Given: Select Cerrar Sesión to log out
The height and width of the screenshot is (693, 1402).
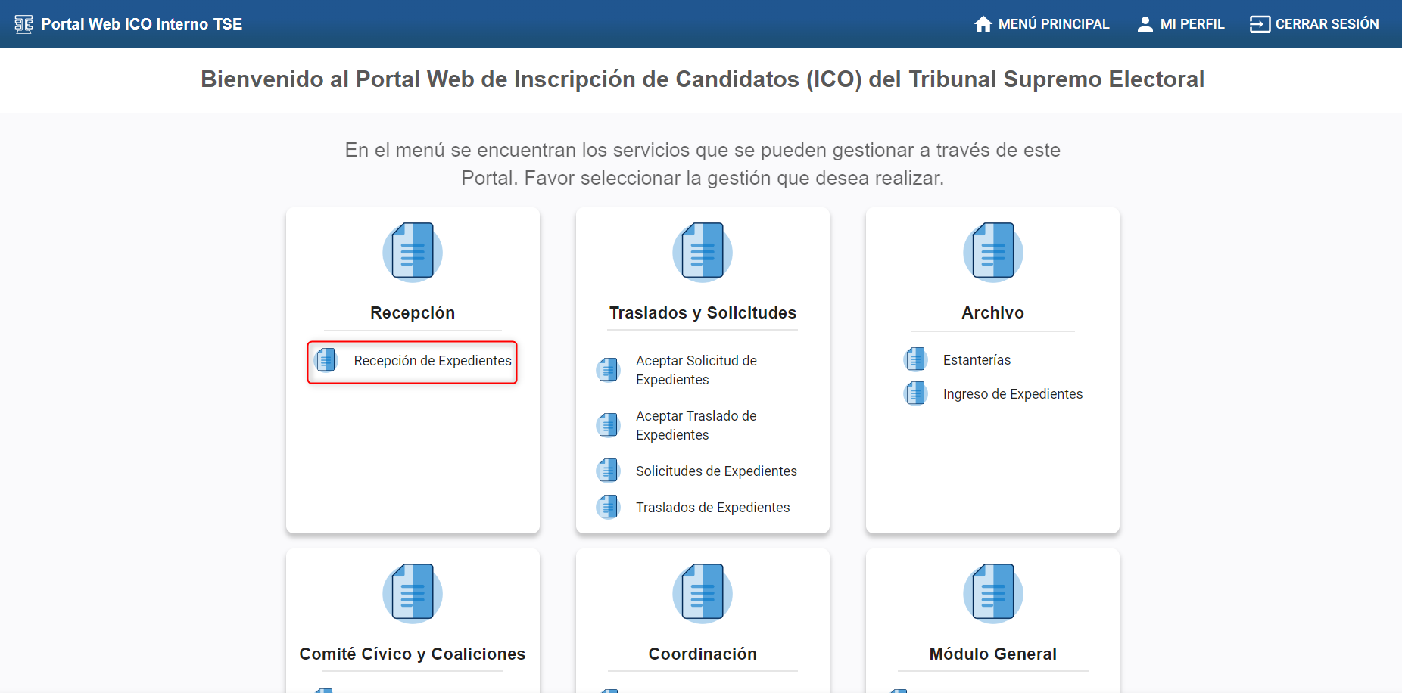Looking at the screenshot, I should click(x=1327, y=23).
